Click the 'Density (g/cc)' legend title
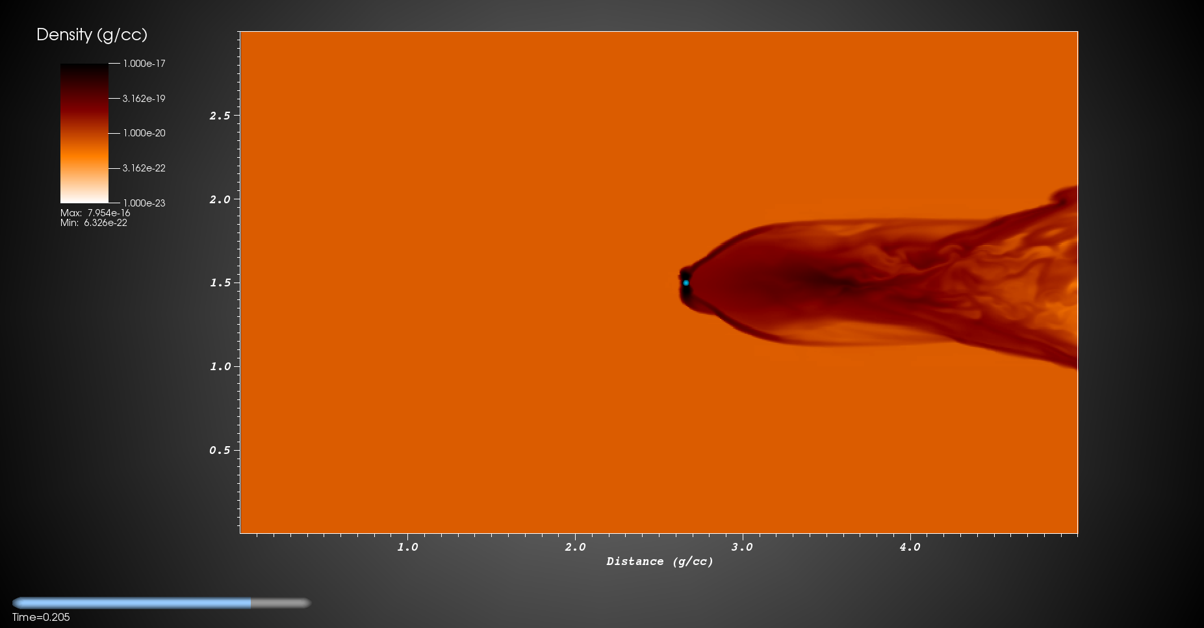 (x=92, y=34)
